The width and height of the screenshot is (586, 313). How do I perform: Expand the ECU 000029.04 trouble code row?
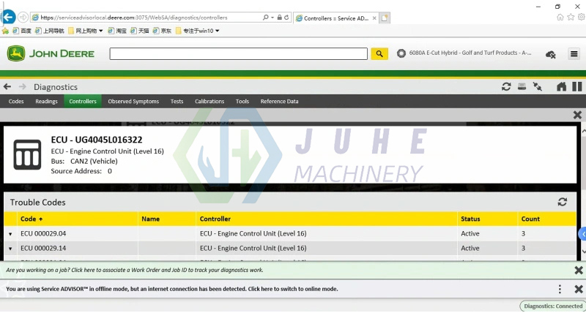[x=10, y=234]
